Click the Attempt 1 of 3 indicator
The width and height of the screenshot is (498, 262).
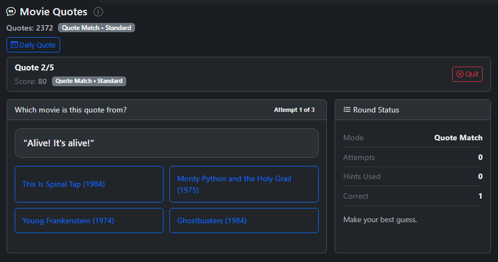point(294,110)
